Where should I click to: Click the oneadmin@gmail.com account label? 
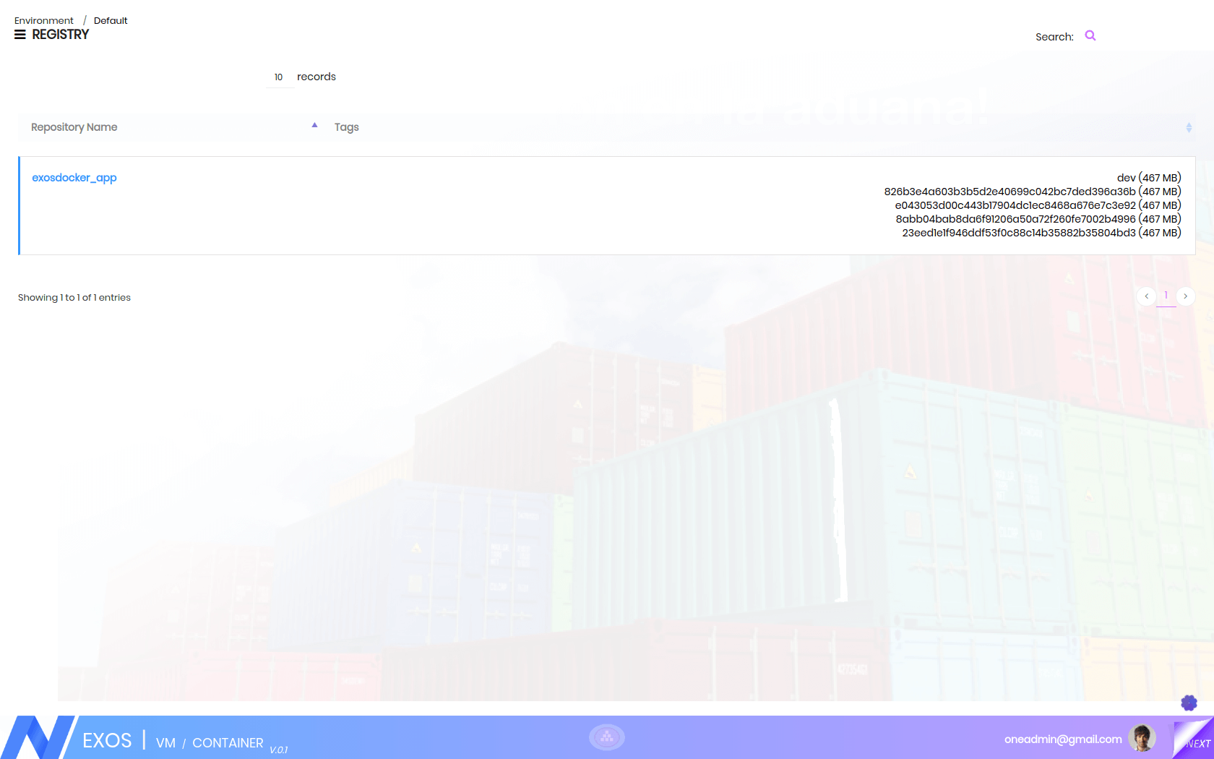(1062, 739)
